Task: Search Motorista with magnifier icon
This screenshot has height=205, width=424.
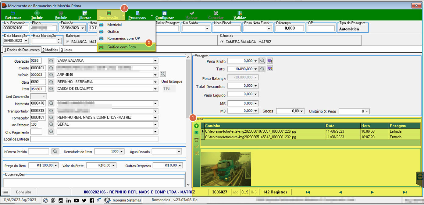Action: 51,103
